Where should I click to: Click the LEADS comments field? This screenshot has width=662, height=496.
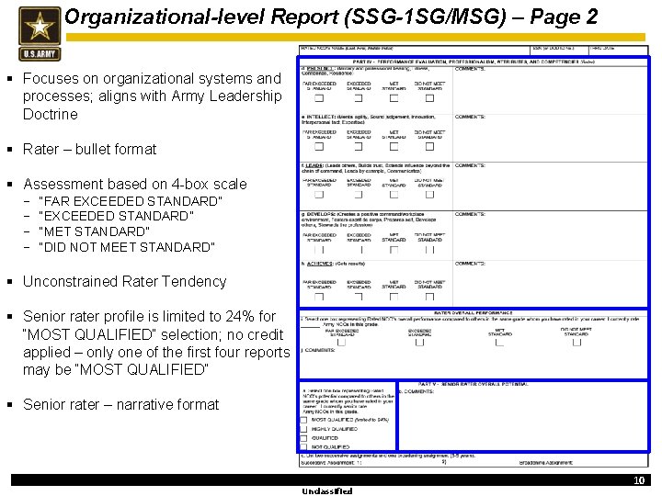pos(550,186)
